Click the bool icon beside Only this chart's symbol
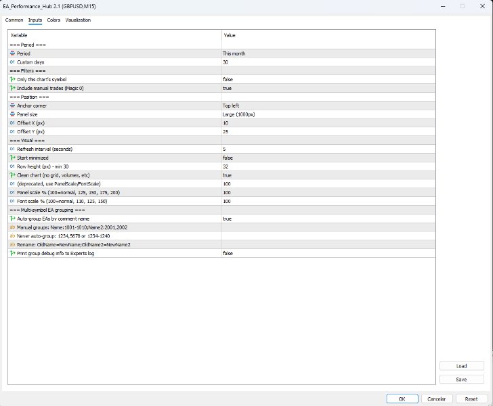 tap(13, 79)
